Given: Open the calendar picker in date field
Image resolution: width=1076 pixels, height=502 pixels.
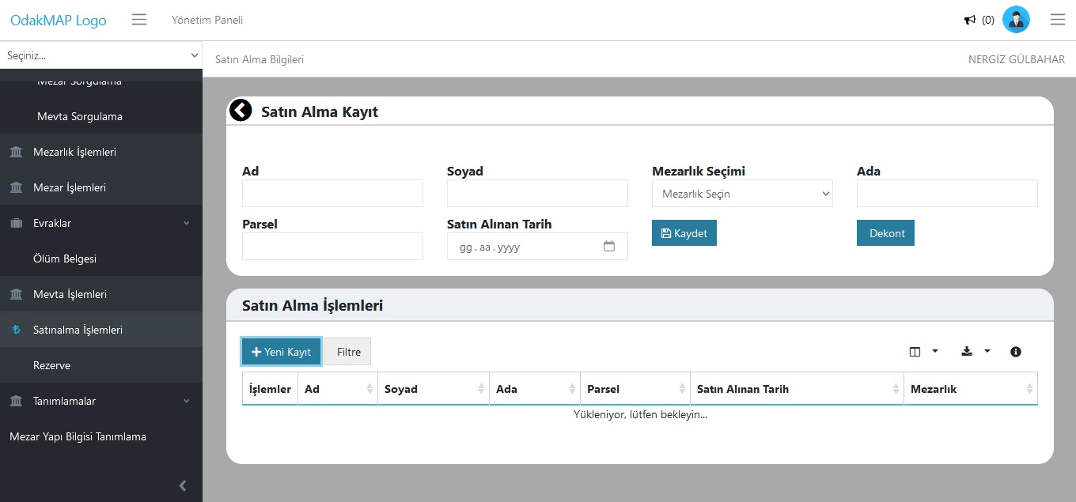Looking at the screenshot, I should (609, 247).
